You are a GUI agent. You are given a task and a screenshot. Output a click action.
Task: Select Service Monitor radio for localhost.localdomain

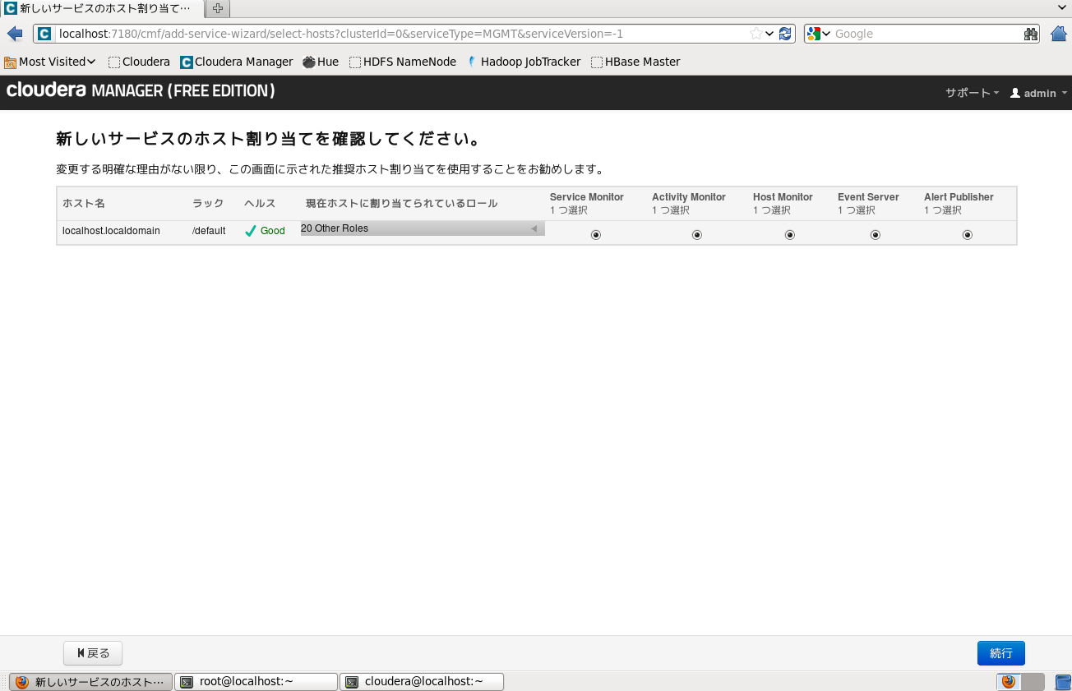tap(596, 235)
